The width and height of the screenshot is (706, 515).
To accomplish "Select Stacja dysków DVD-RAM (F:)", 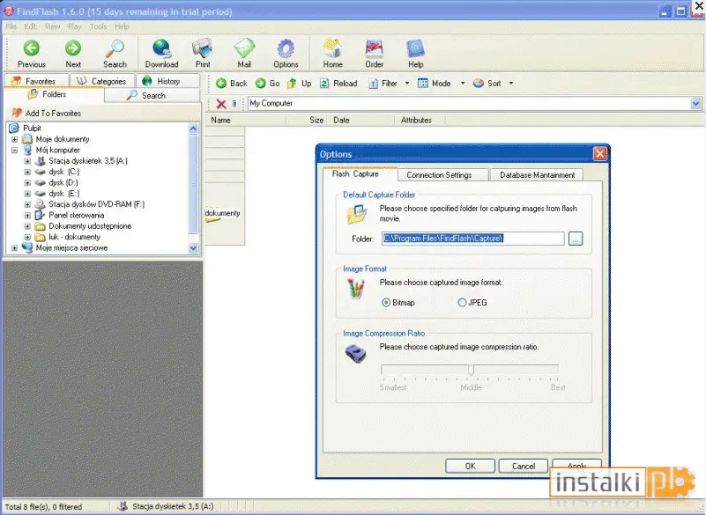I will point(96,204).
